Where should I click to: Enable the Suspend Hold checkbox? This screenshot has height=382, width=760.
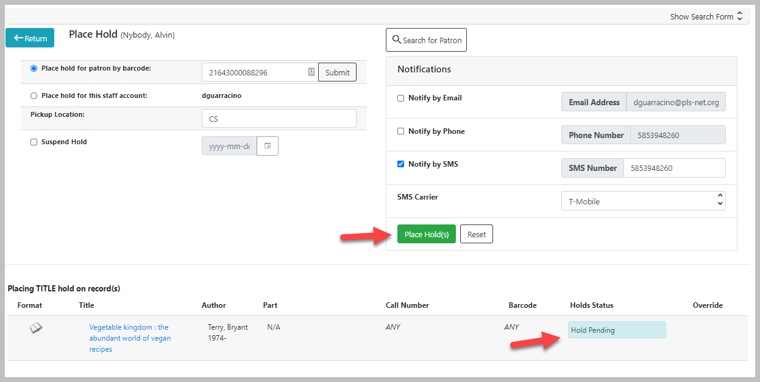tap(34, 142)
